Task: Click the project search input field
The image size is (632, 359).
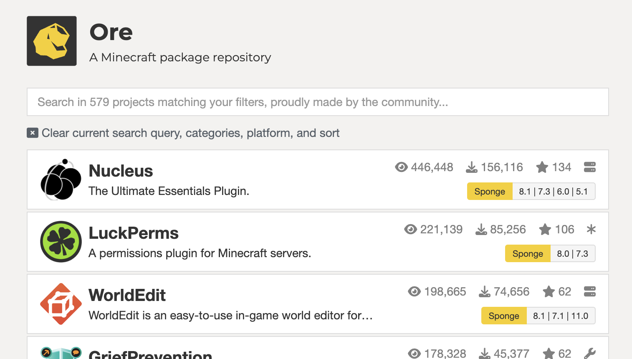Action: (318, 102)
